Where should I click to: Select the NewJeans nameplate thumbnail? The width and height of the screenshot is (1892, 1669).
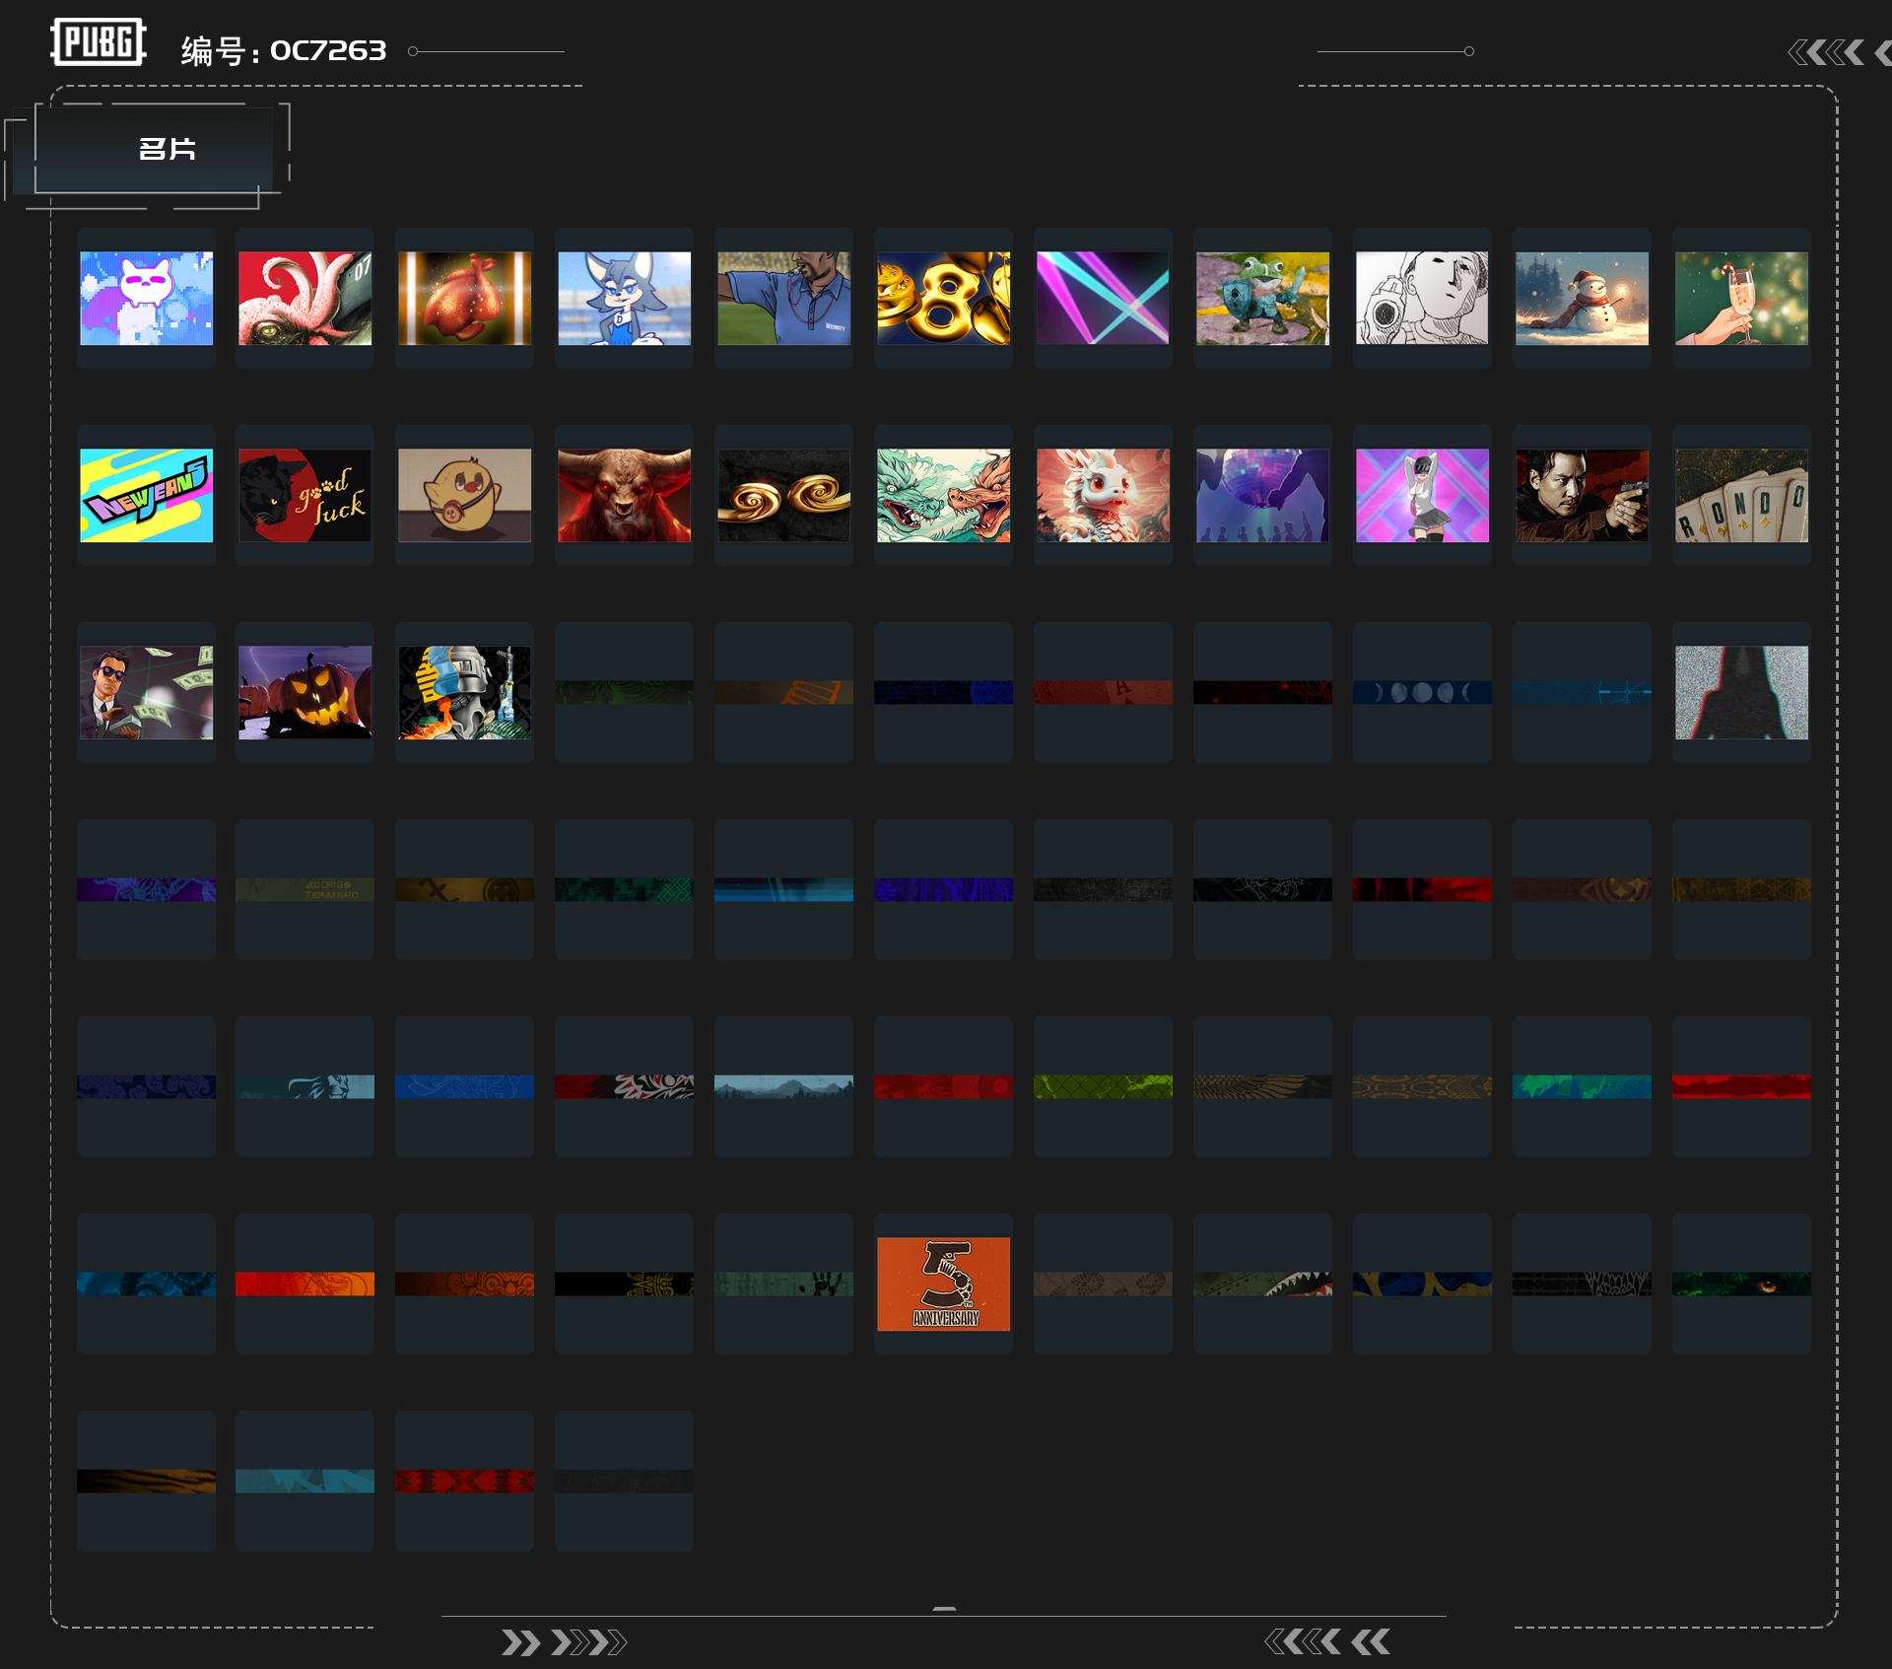pos(146,495)
